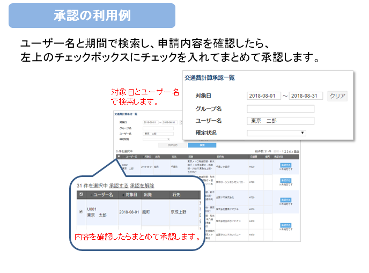Click the クリア button beside the date range

pyautogui.click(x=337, y=96)
